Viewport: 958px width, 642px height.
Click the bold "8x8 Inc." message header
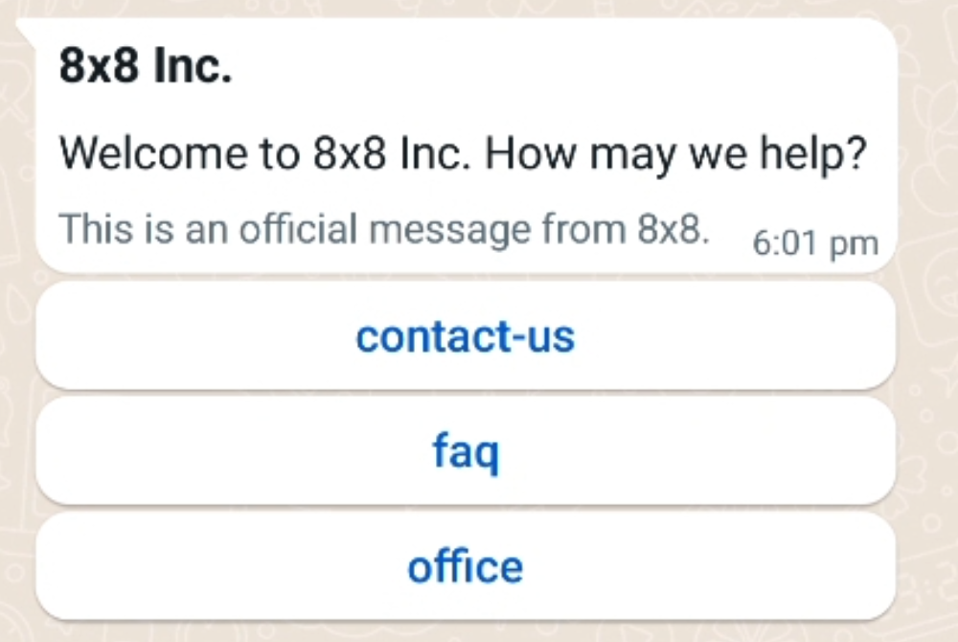[x=146, y=69]
